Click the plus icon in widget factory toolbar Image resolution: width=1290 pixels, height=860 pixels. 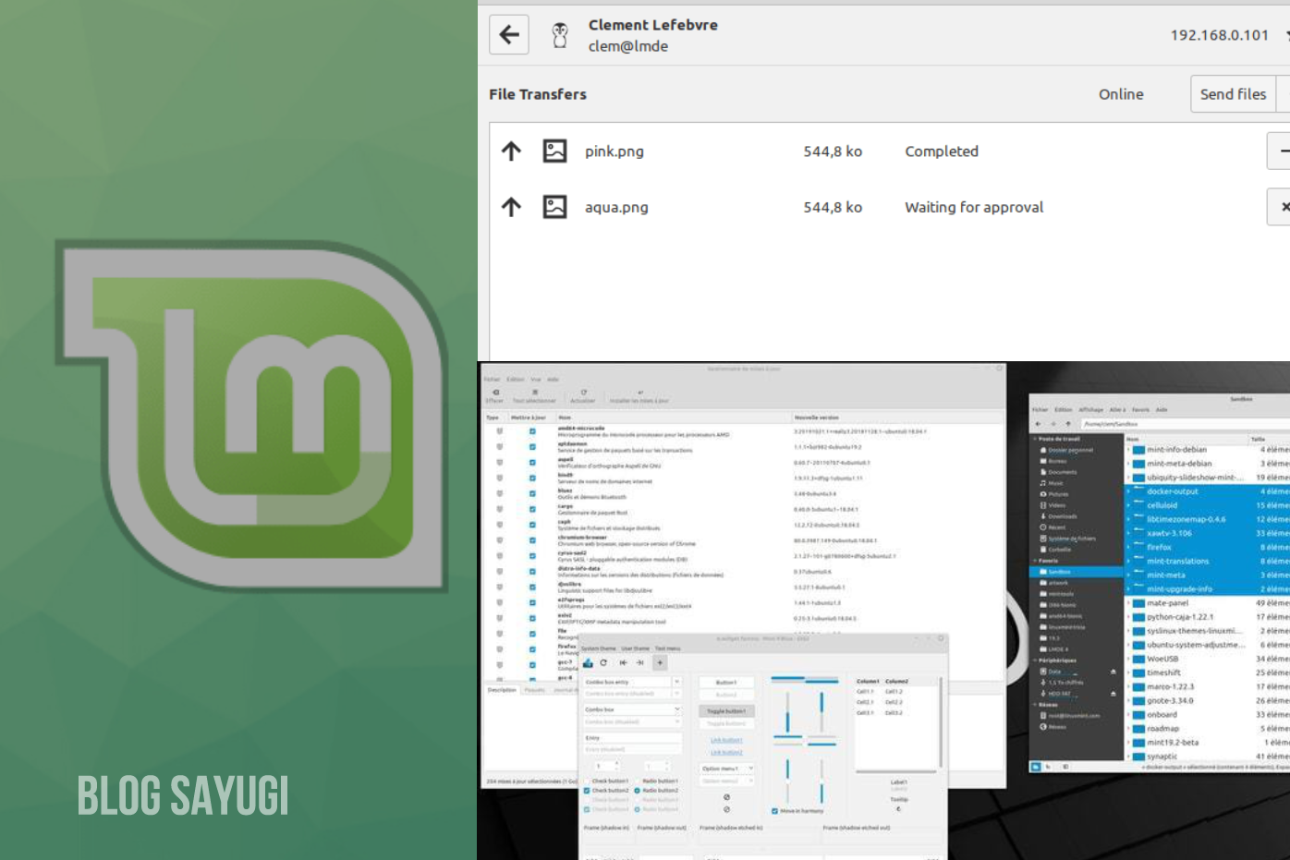[660, 662]
